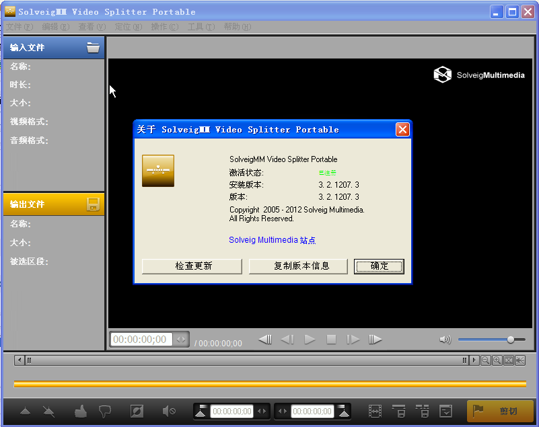The width and height of the screenshot is (539, 427).
Task: Expand the small play arrow on the timeline bar
Action: pos(474,360)
